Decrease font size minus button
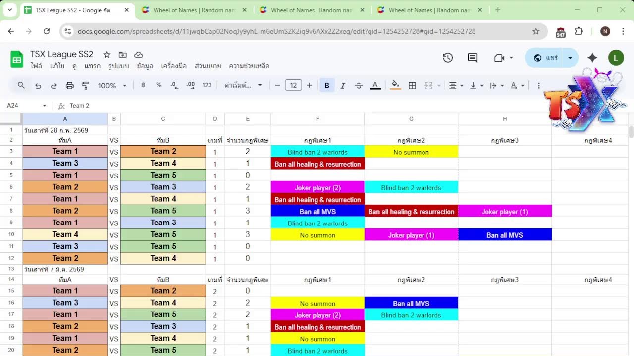 [x=277, y=86]
